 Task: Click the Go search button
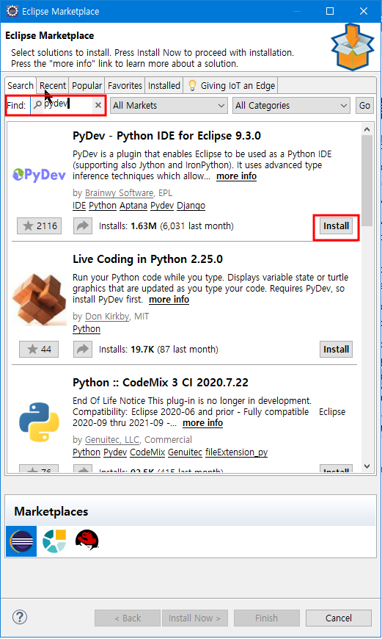(364, 106)
